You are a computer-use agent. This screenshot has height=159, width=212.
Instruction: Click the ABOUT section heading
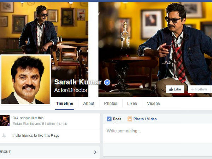[5, 152]
